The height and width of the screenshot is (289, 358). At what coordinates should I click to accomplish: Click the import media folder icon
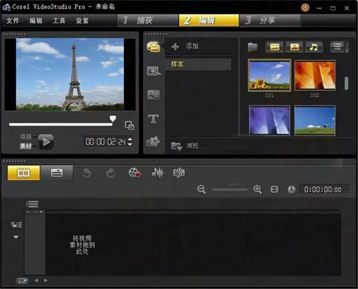[x=253, y=47]
